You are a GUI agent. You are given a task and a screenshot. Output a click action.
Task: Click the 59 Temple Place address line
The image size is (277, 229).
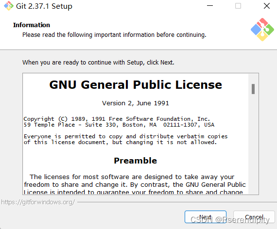tap(119, 125)
